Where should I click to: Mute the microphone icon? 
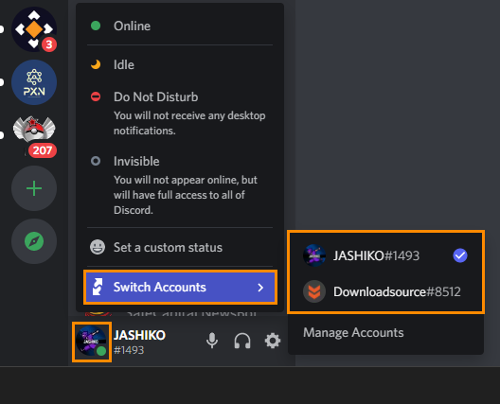tap(212, 341)
